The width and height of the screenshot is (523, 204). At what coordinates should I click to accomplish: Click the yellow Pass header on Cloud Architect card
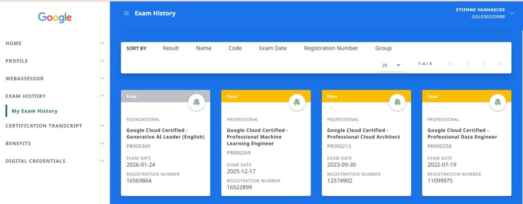pos(366,96)
